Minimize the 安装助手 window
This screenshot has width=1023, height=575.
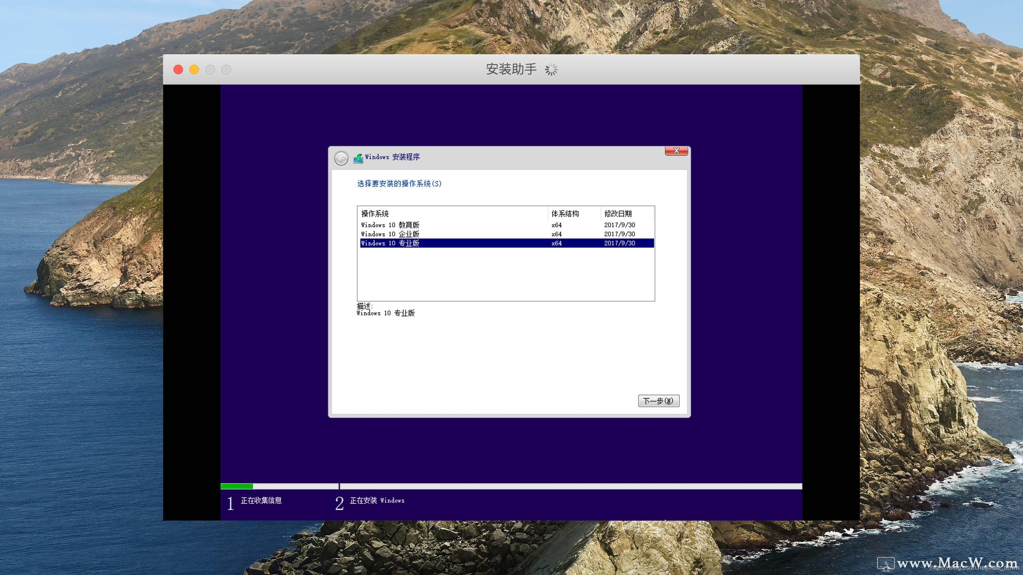194,69
